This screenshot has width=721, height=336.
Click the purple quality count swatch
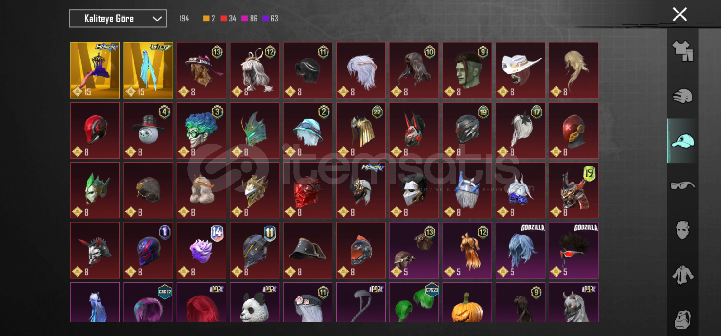(x=265, y=19)
